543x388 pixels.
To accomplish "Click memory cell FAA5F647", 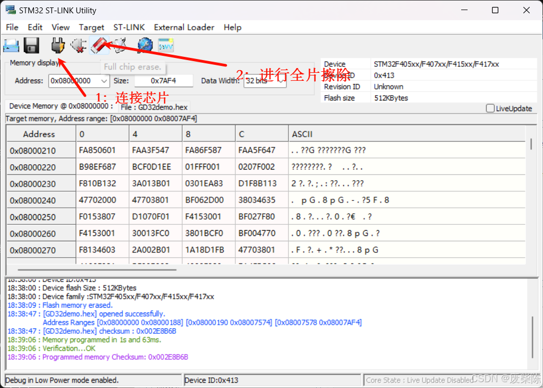I will (x=262, y=150).
